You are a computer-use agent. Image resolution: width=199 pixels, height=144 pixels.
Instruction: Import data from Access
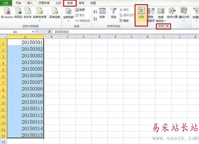click(x=7, y=13)
